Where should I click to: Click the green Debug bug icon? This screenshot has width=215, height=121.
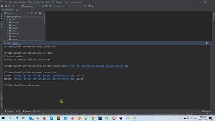[x=43, y=6]
